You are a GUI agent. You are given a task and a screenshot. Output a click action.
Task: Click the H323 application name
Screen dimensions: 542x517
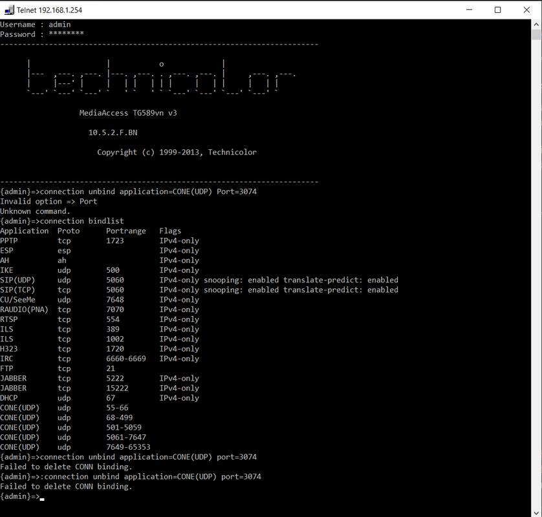pos(8,349)
